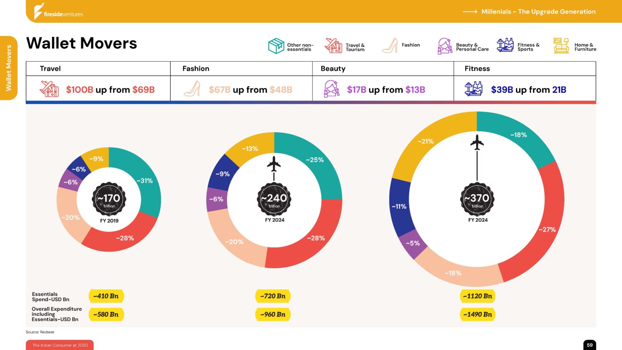Screen dimensions: 622x350
Task: Open the Wallet Movers side tab
Action: pos(8,68)
